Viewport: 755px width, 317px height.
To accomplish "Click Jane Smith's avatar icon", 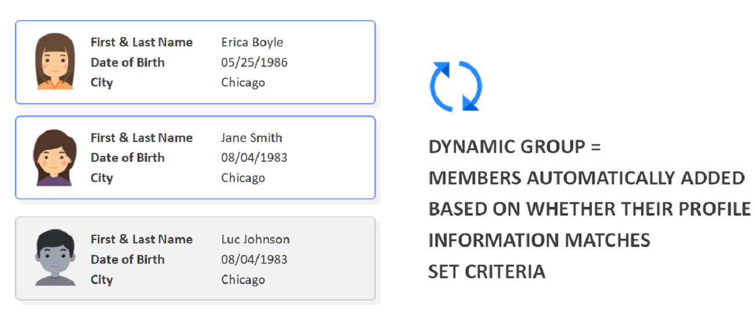I will [55, 157].
